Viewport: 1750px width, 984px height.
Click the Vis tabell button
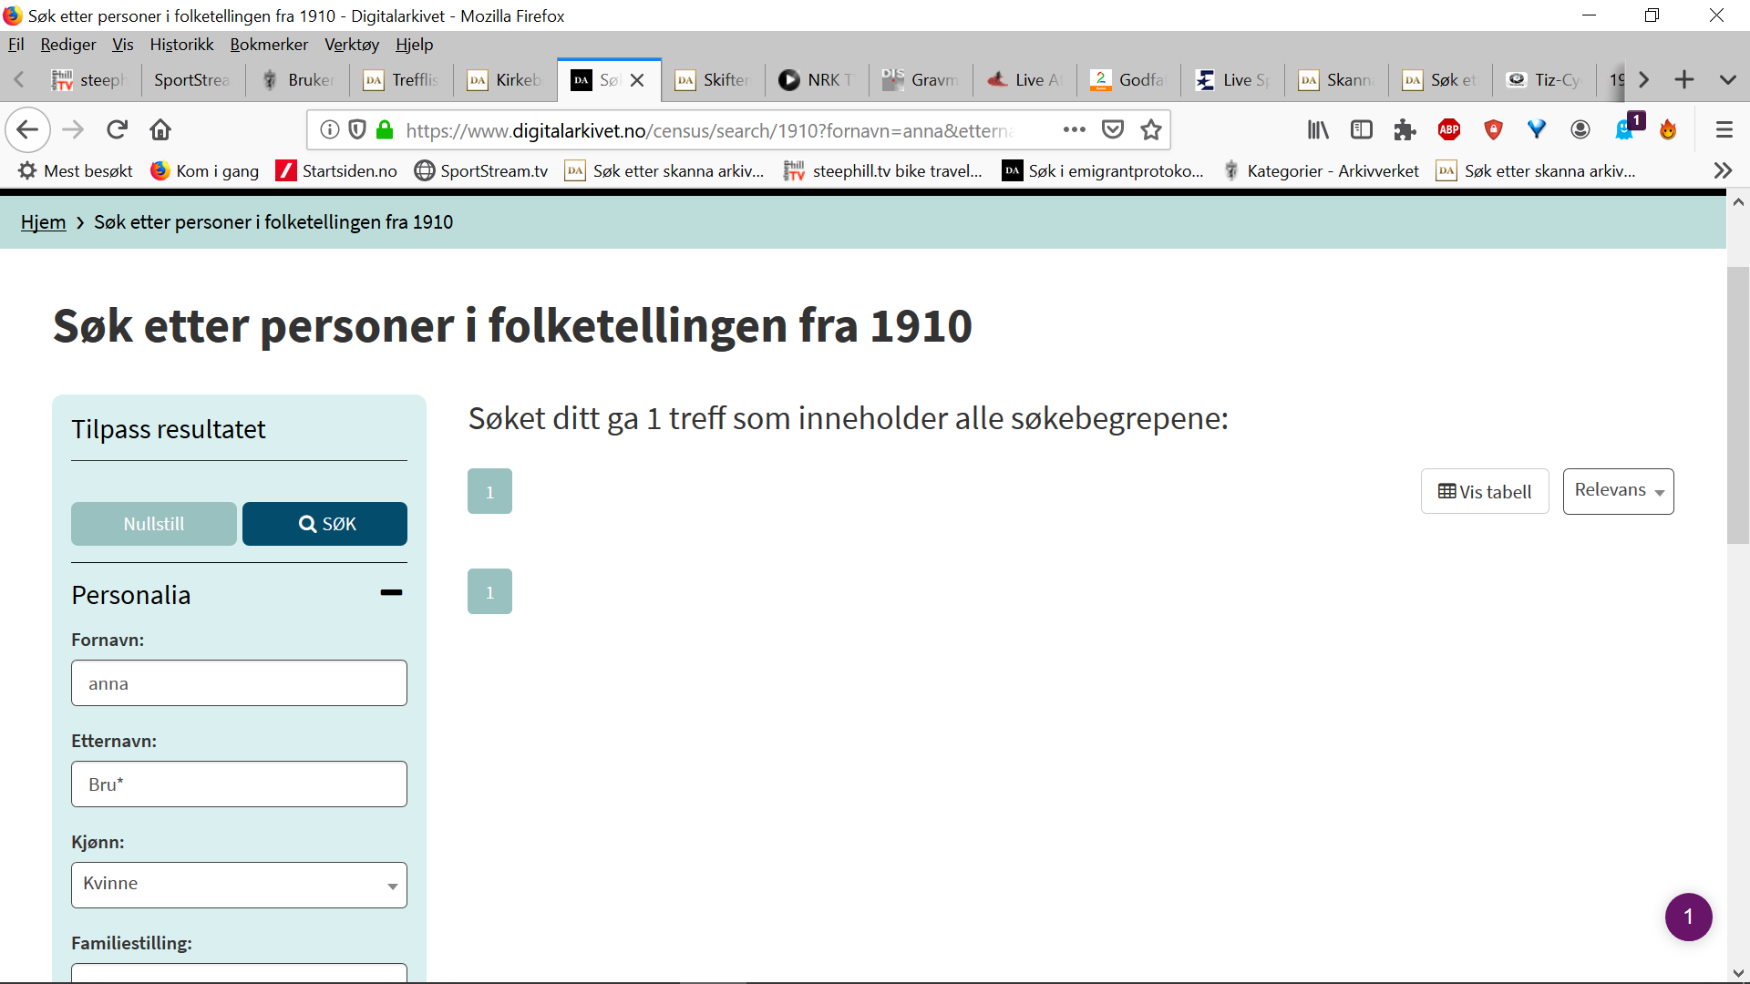[1485, 491]
